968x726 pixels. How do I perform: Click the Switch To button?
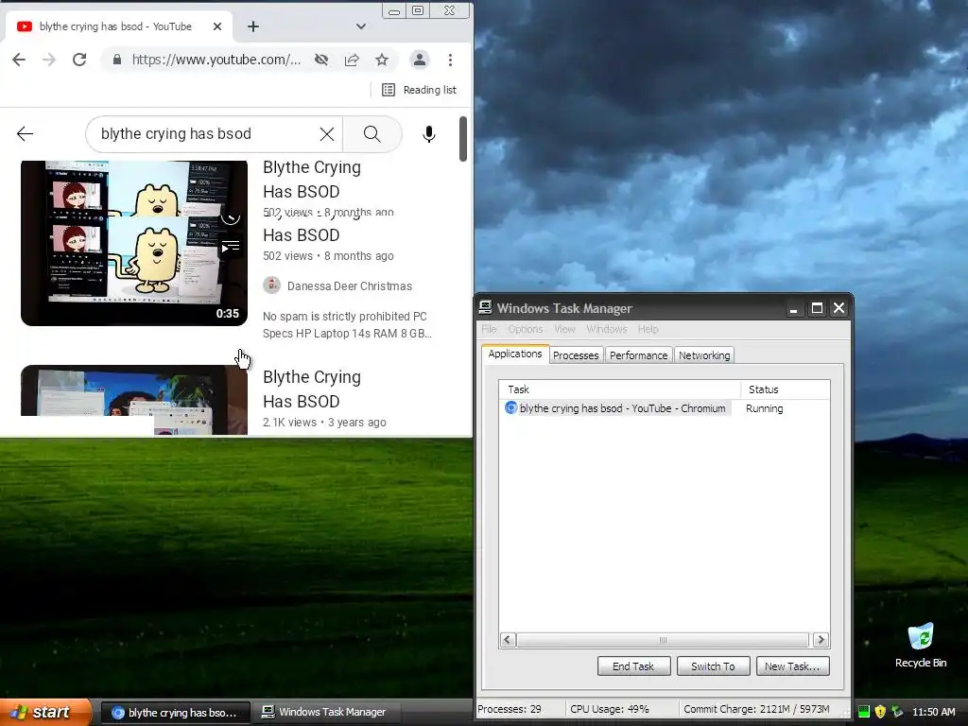(713, 666)
